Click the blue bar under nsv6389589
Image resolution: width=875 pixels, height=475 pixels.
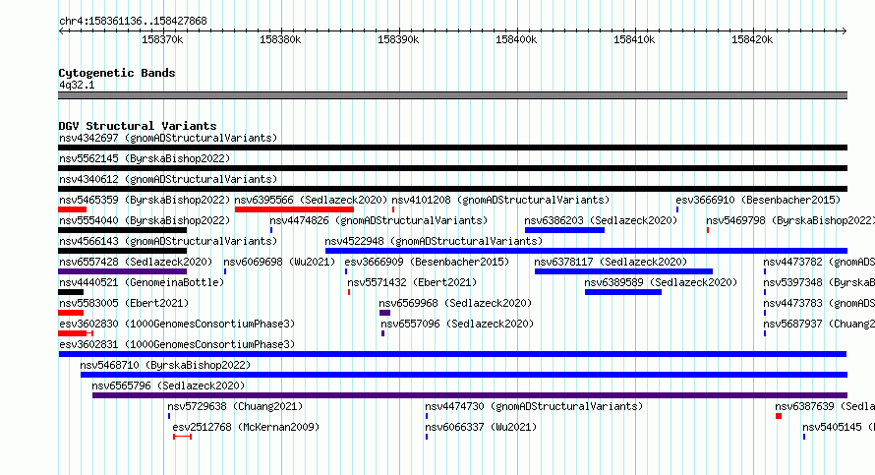pos(622,292)
